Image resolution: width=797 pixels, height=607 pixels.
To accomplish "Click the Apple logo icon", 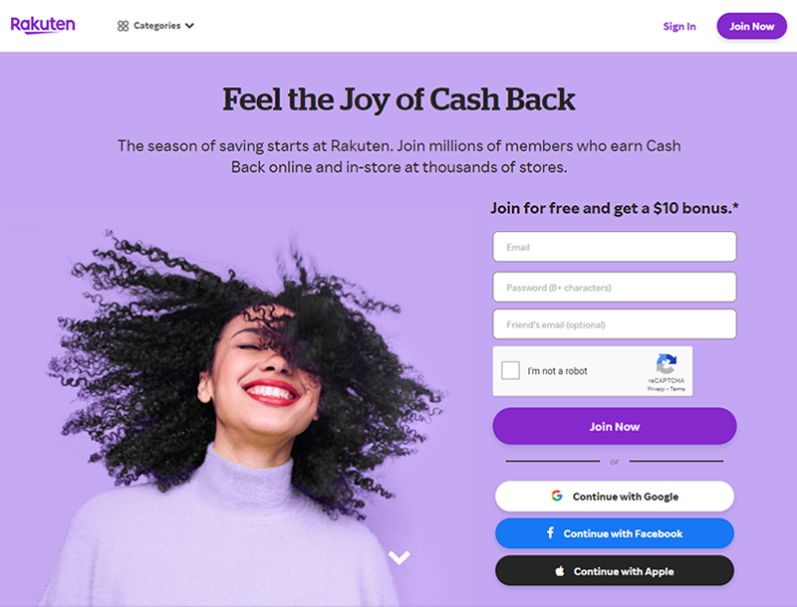I will (x=560, y=571).
